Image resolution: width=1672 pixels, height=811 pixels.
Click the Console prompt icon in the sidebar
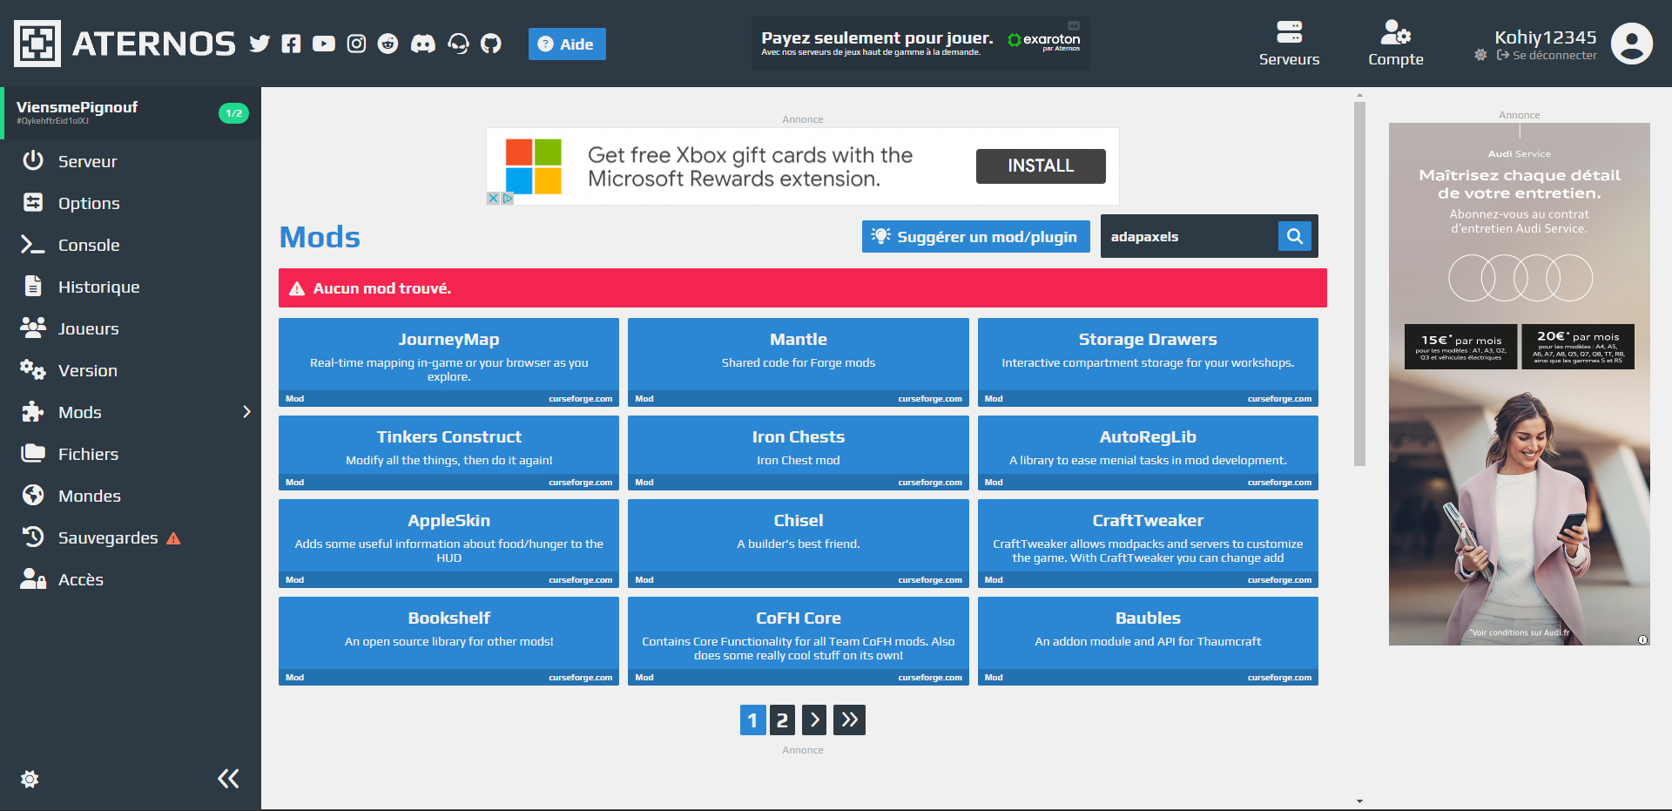pyautogui.click(x=33, y=245)
